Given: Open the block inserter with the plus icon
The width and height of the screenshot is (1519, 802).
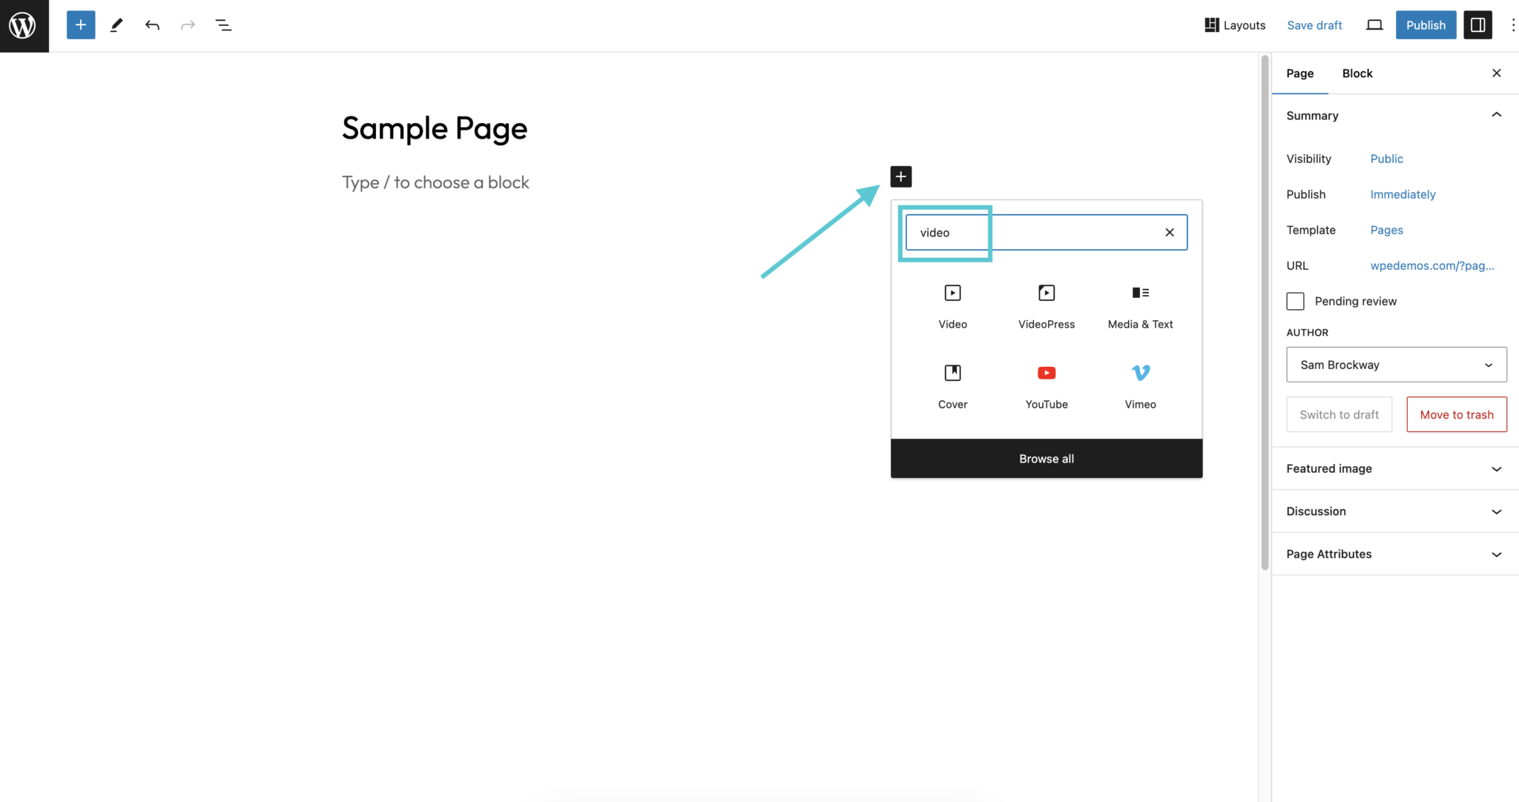Looking at the screenshot, I should (900, 176).
